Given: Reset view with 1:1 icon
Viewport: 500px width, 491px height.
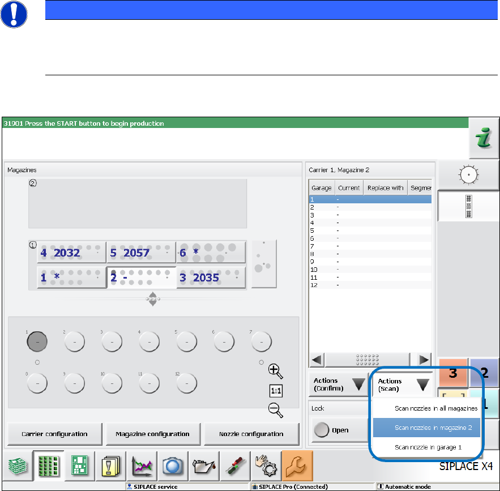Looking at the screenshot, I should point(275,391).
